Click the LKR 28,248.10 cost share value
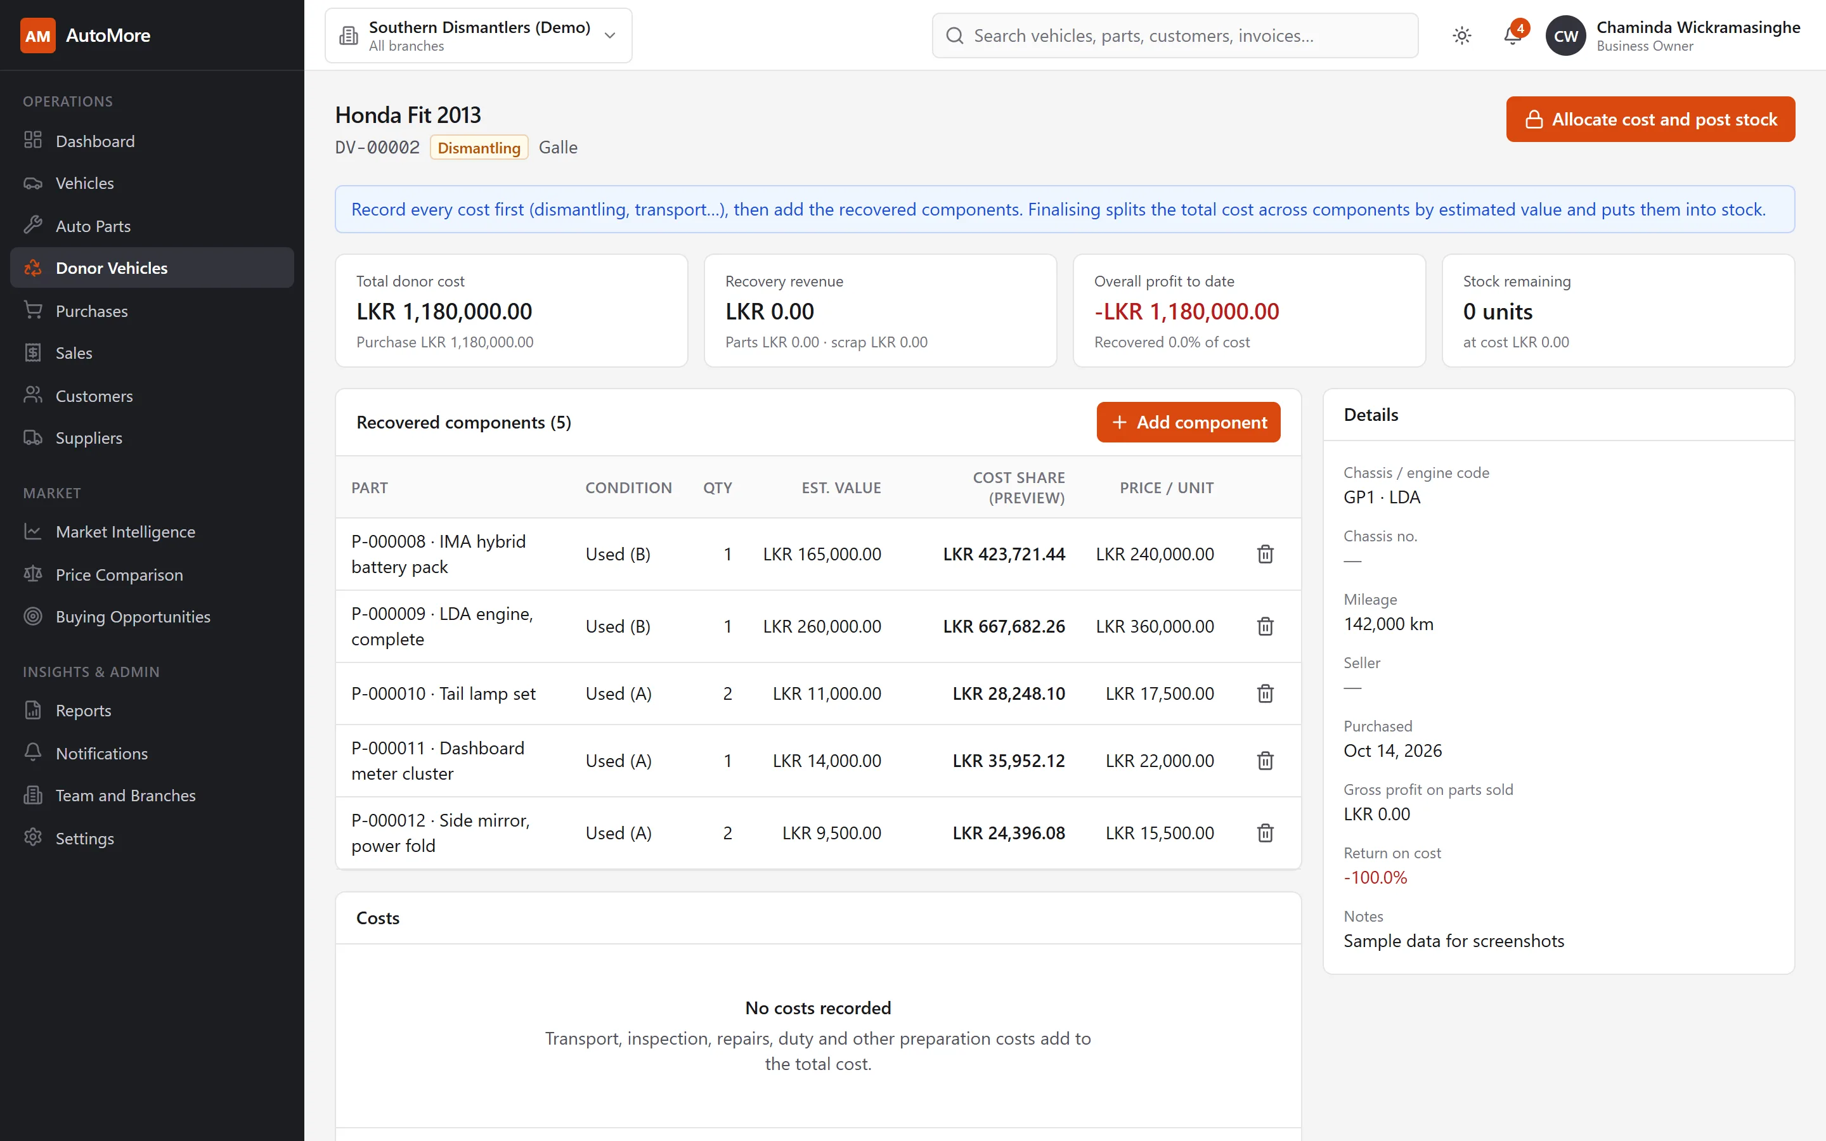 [x=1008, y=693]
